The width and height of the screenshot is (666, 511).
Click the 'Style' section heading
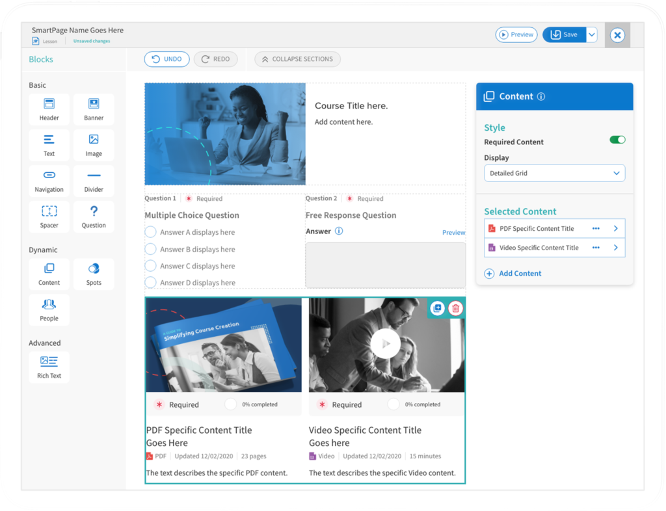point(494,127)
